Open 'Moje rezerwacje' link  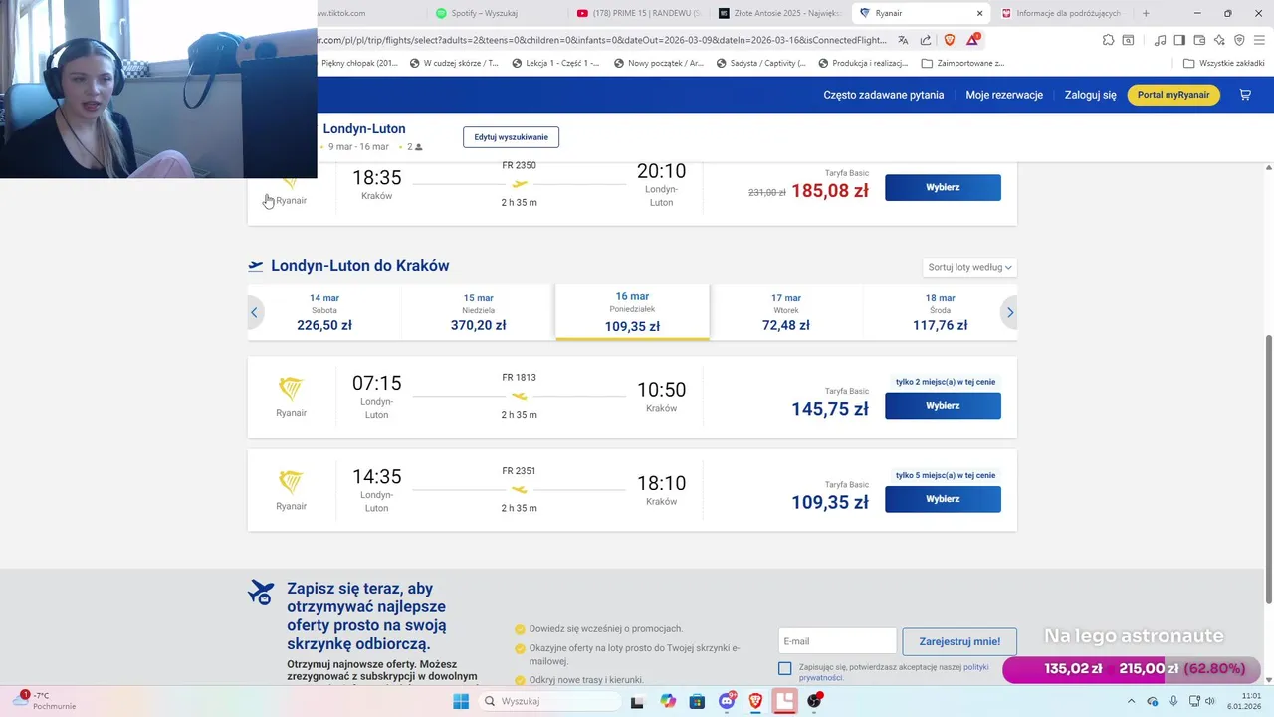click(x=1004, y=95)
